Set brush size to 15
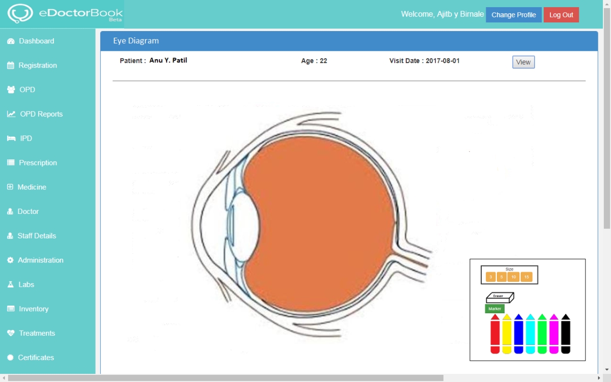Screen dimensions: 611x382 [x=526, y=277]
